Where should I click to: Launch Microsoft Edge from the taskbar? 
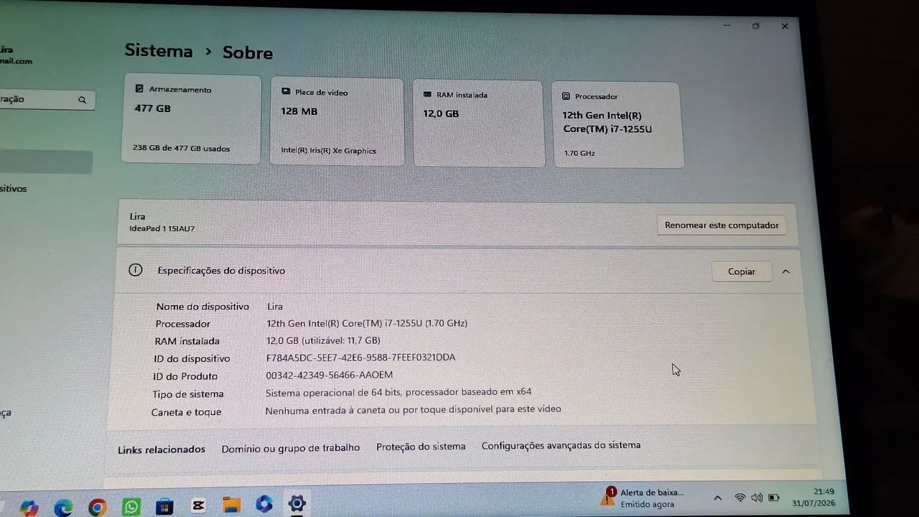(x=63, y=508)
